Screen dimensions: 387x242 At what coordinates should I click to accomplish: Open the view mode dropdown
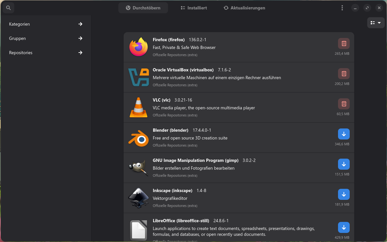coord(376,23)
